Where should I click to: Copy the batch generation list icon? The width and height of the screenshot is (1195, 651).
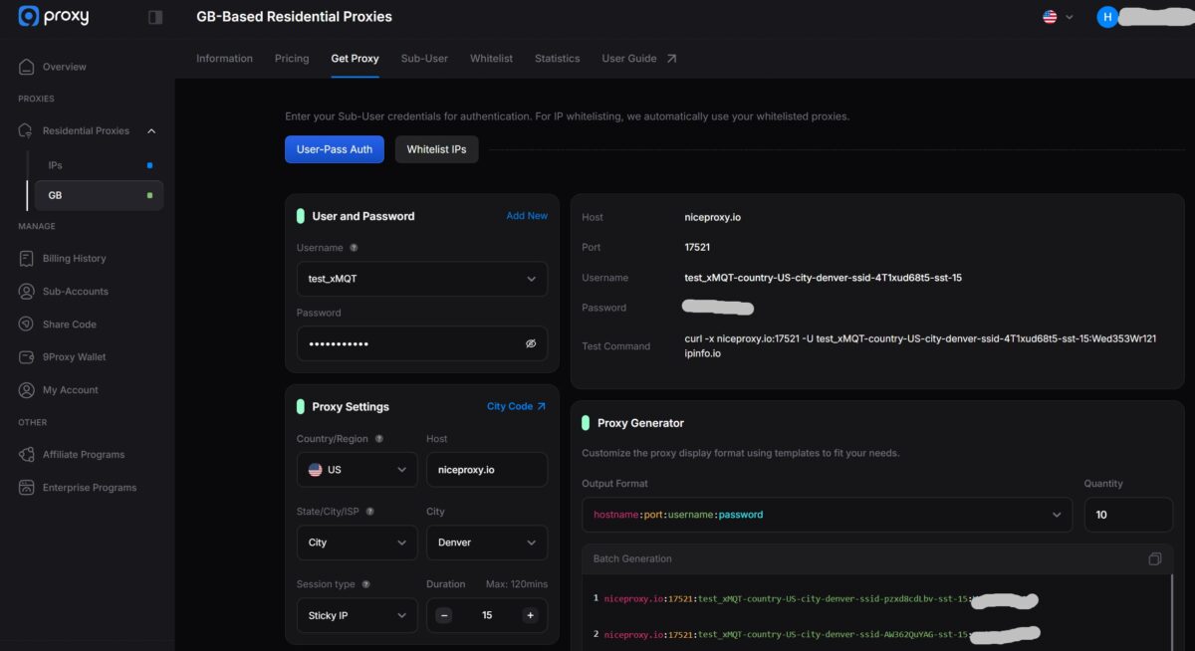[1155, 558]
